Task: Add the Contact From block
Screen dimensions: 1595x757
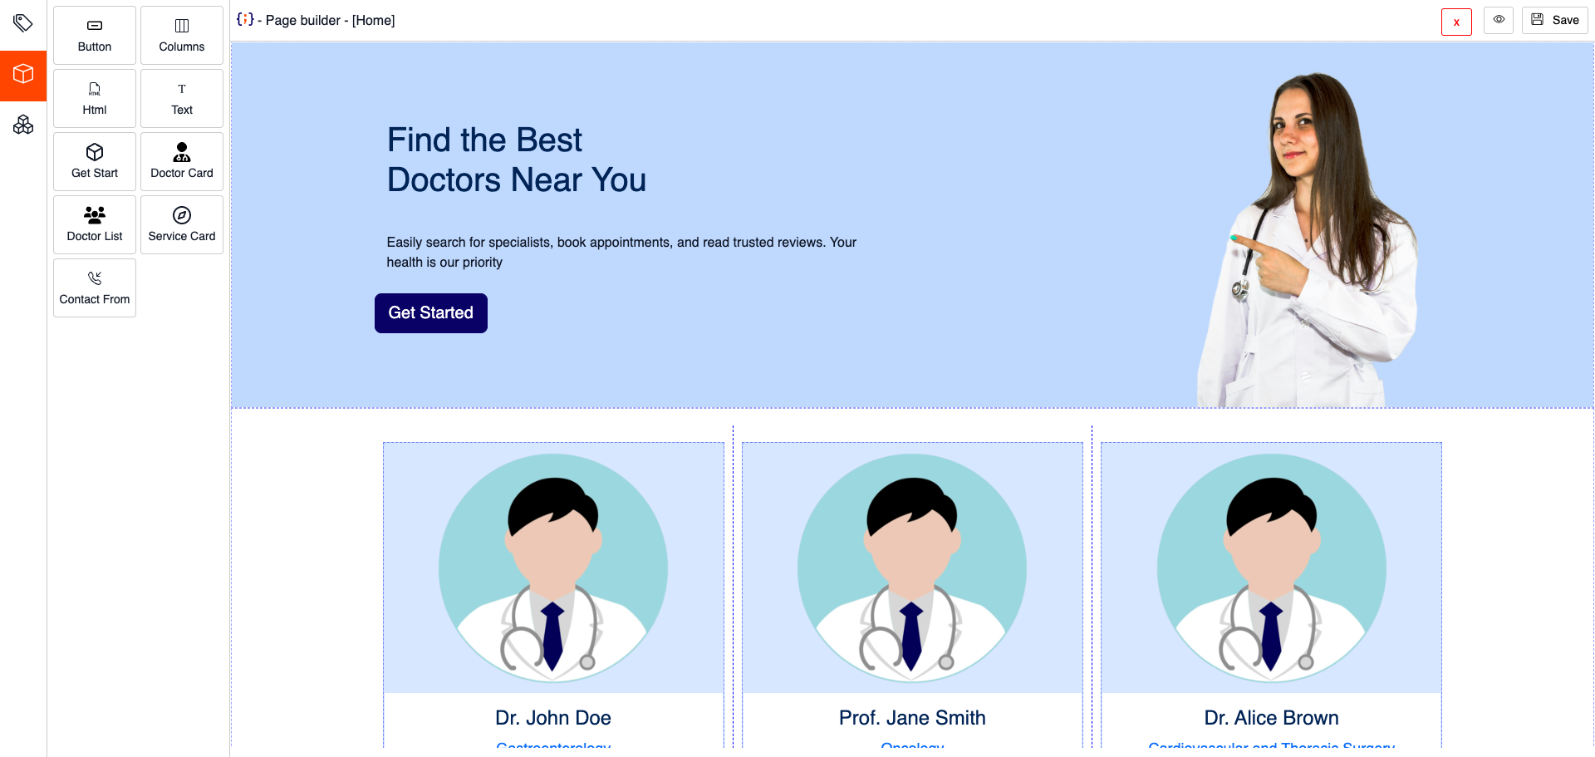Action: (95, 288)
